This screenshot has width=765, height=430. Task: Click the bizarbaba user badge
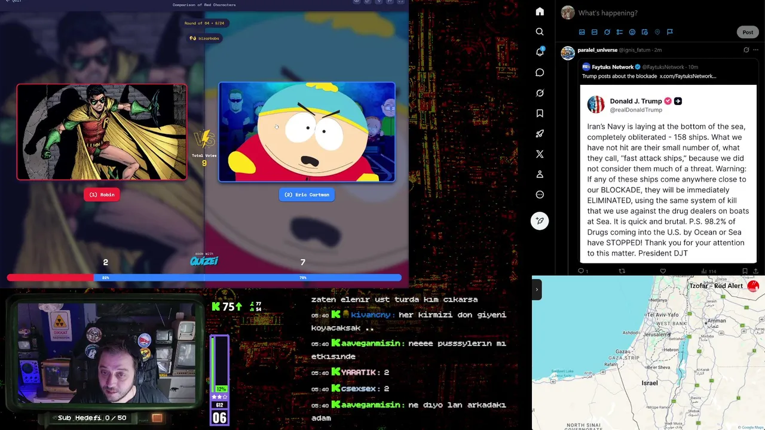pos(204,38)
